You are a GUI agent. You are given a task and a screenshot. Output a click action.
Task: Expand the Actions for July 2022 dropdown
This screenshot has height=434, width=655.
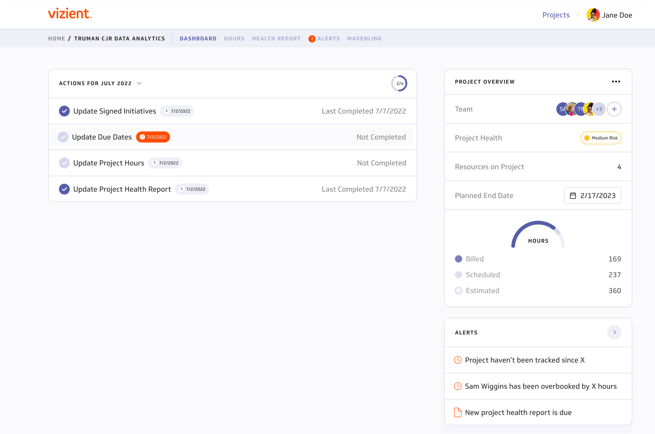(x=139, y=83)
